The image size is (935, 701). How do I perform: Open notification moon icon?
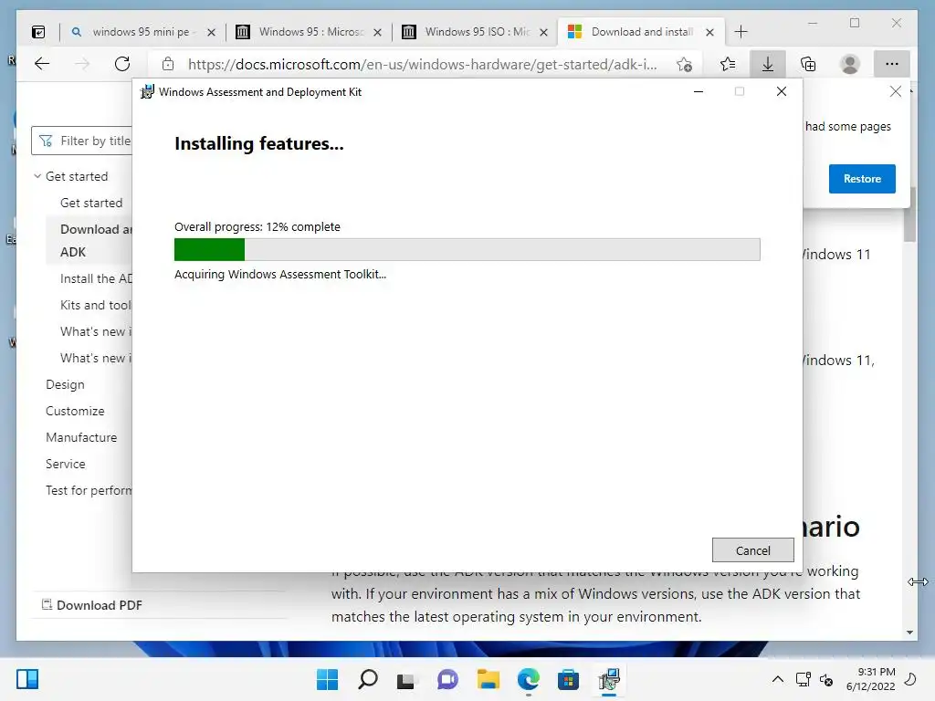point(910,679)
